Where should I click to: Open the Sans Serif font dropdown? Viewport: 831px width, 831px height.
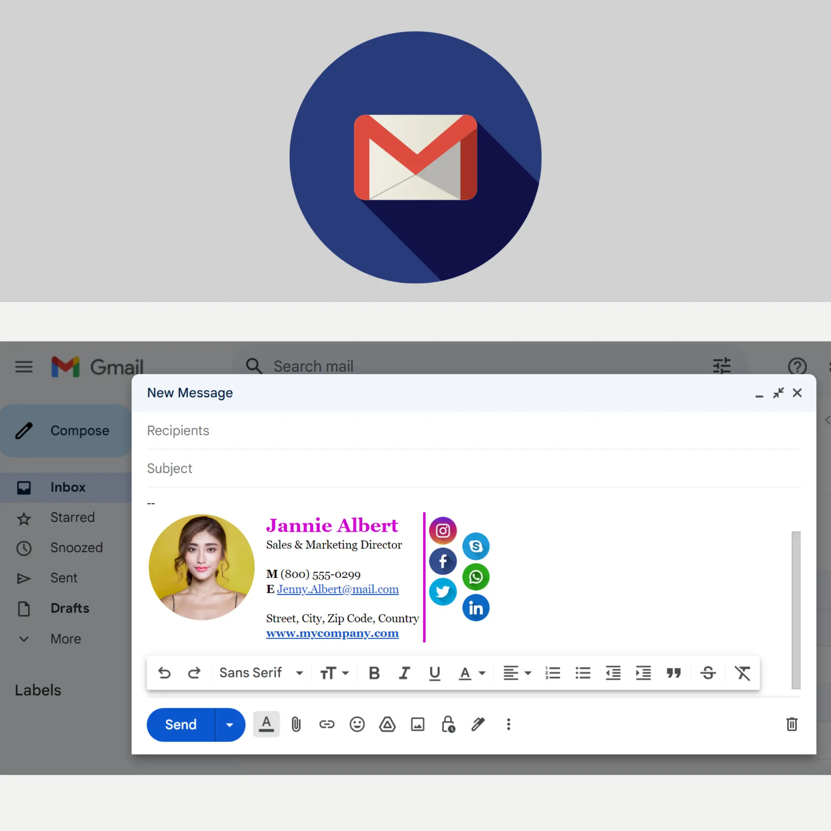point(260,673)
